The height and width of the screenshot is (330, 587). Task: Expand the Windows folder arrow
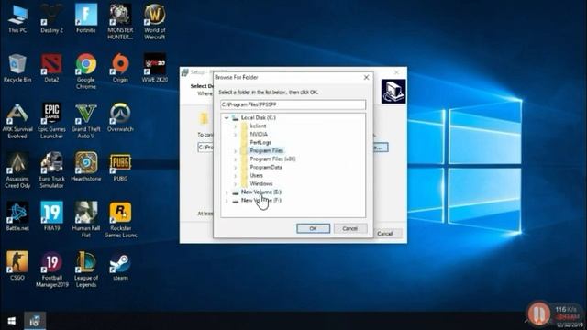236,183
